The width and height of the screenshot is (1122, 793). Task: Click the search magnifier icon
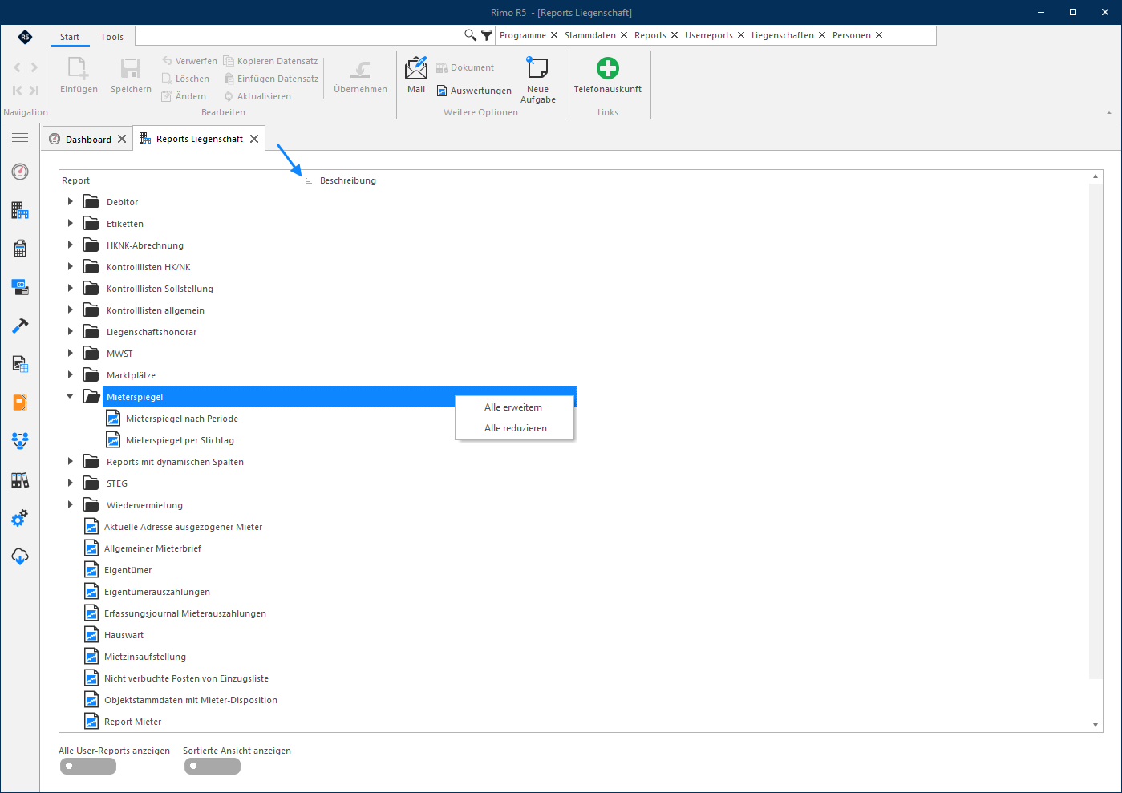coord(471,35)
